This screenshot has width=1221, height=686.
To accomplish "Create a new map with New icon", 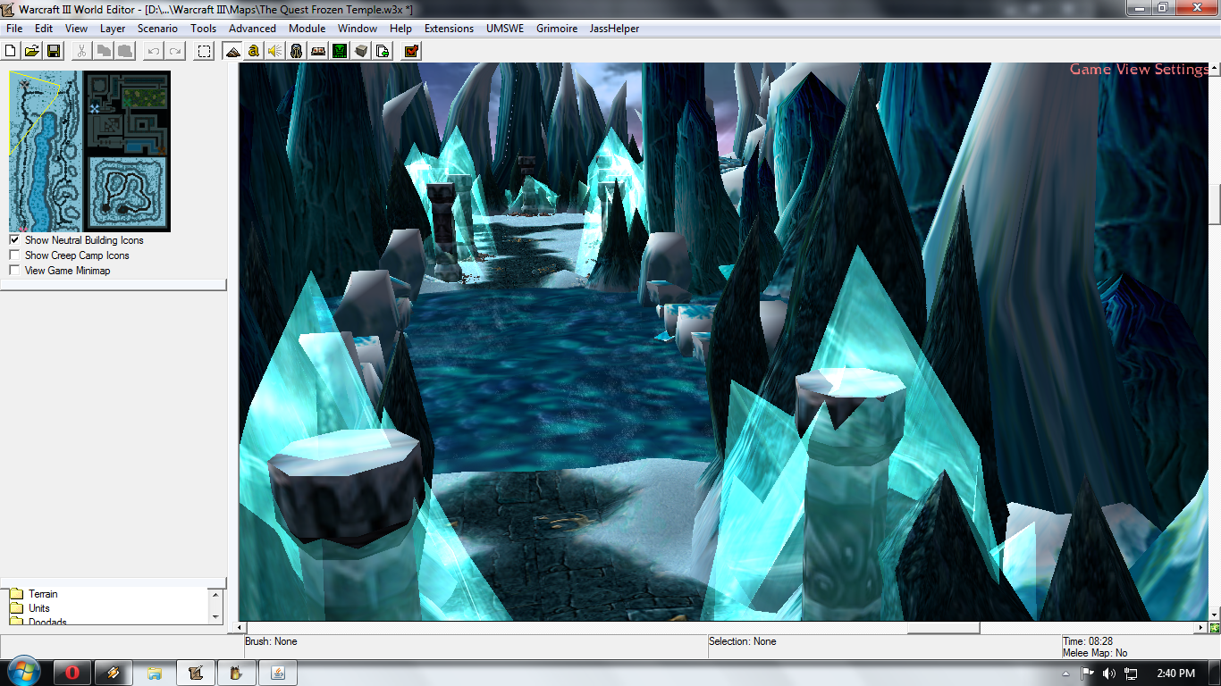I will (x=11, y=51).
